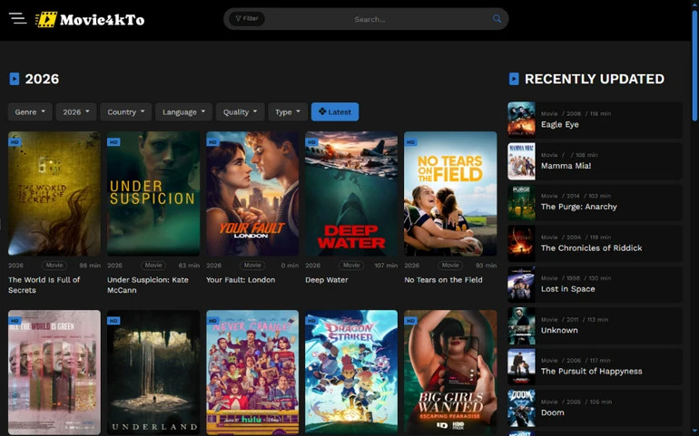Viewport: 699px width, 436px height.
Task: Open the Your Fault London poster
Action: pos(252,193)
